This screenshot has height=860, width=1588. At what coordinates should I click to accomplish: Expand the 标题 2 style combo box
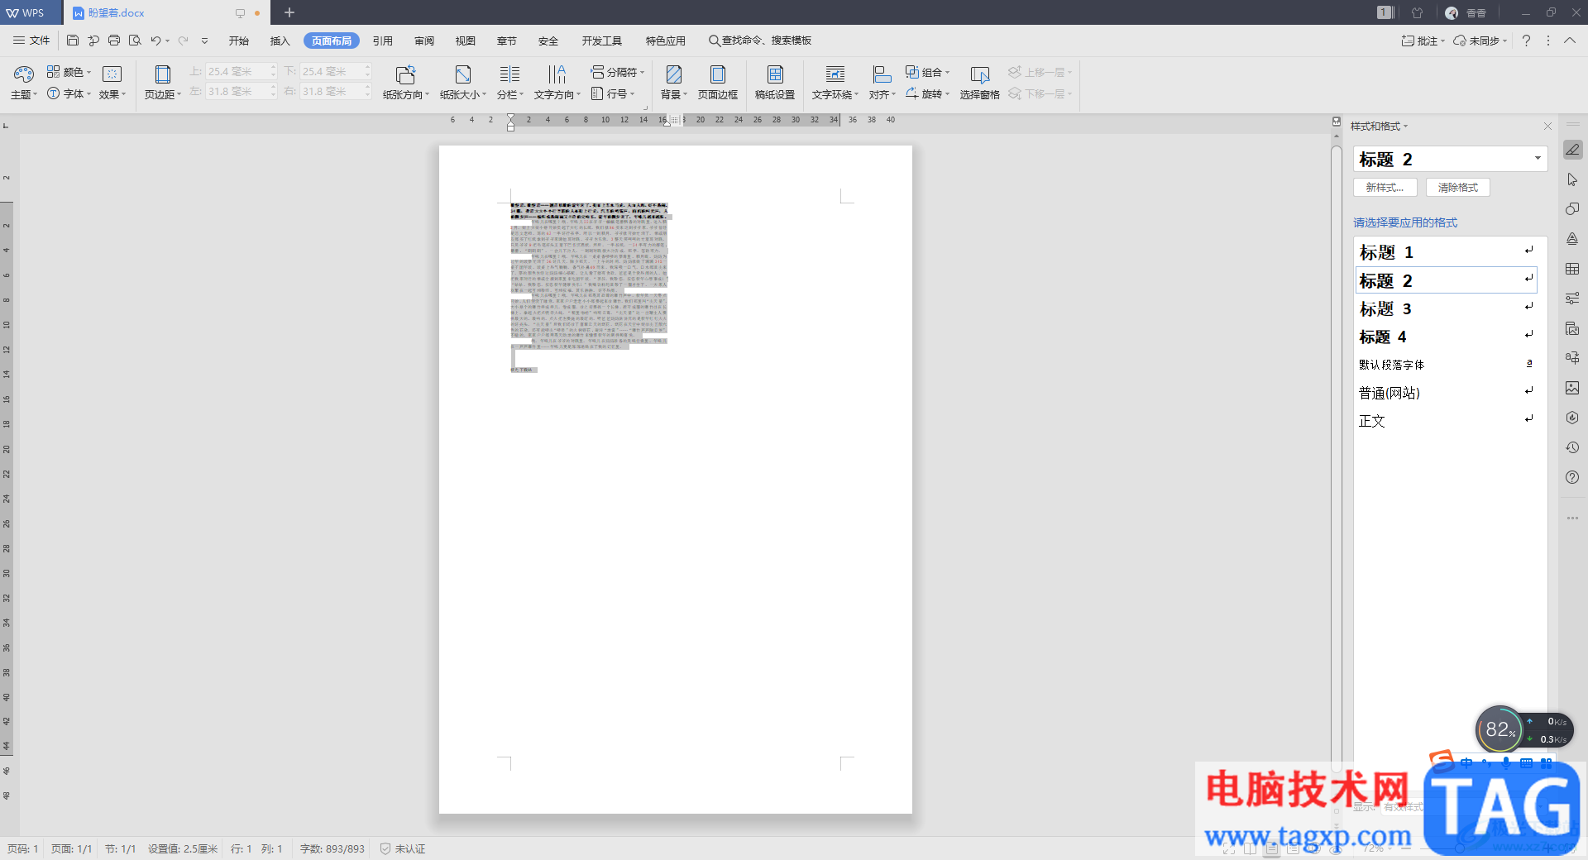coord(1538,159)
